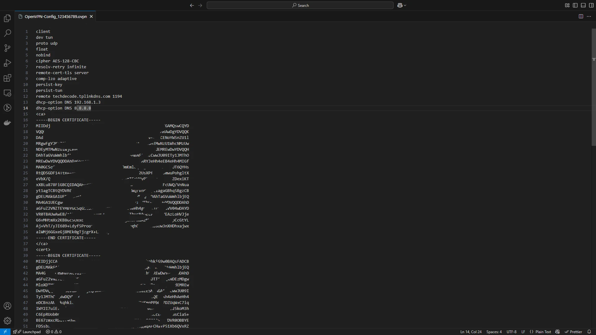Click line 'proto udp'
596x335 pixels.
(47, 43)
